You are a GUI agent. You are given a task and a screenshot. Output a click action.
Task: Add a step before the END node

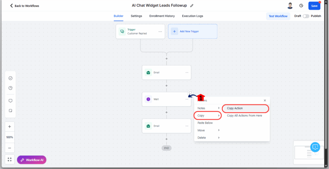[167, 139]
